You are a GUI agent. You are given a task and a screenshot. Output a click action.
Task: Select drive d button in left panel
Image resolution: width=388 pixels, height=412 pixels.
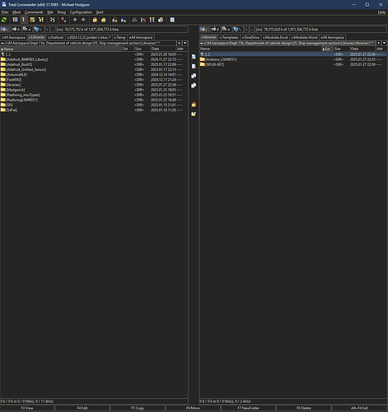[x=16, y=29]
